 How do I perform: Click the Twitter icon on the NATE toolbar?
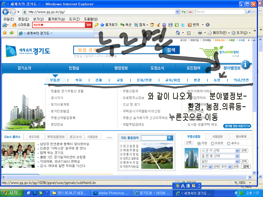[183, 25]
